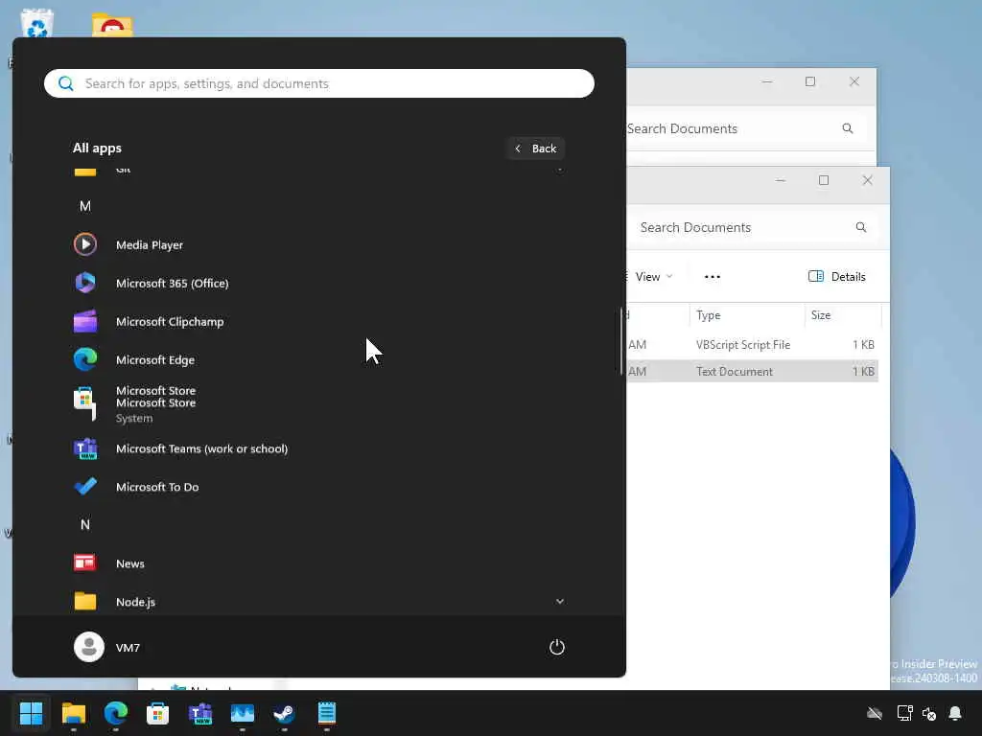Click the search magnifier in front Explorer
The image size is (982, 736).
click(861, 227)
